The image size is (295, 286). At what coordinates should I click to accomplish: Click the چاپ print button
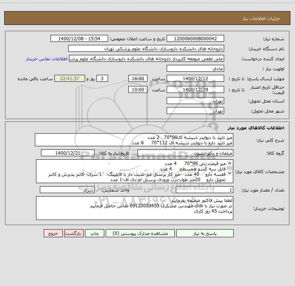coord(95,233)
